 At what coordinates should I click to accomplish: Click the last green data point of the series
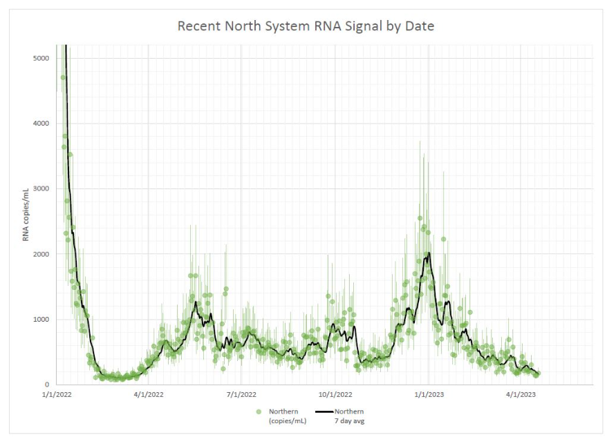coord(538,374)
